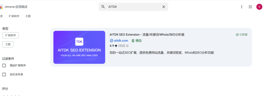Visit the aitdk.com publisher link
This screenshot has width=264, height=96.
(x=121, y=40)
